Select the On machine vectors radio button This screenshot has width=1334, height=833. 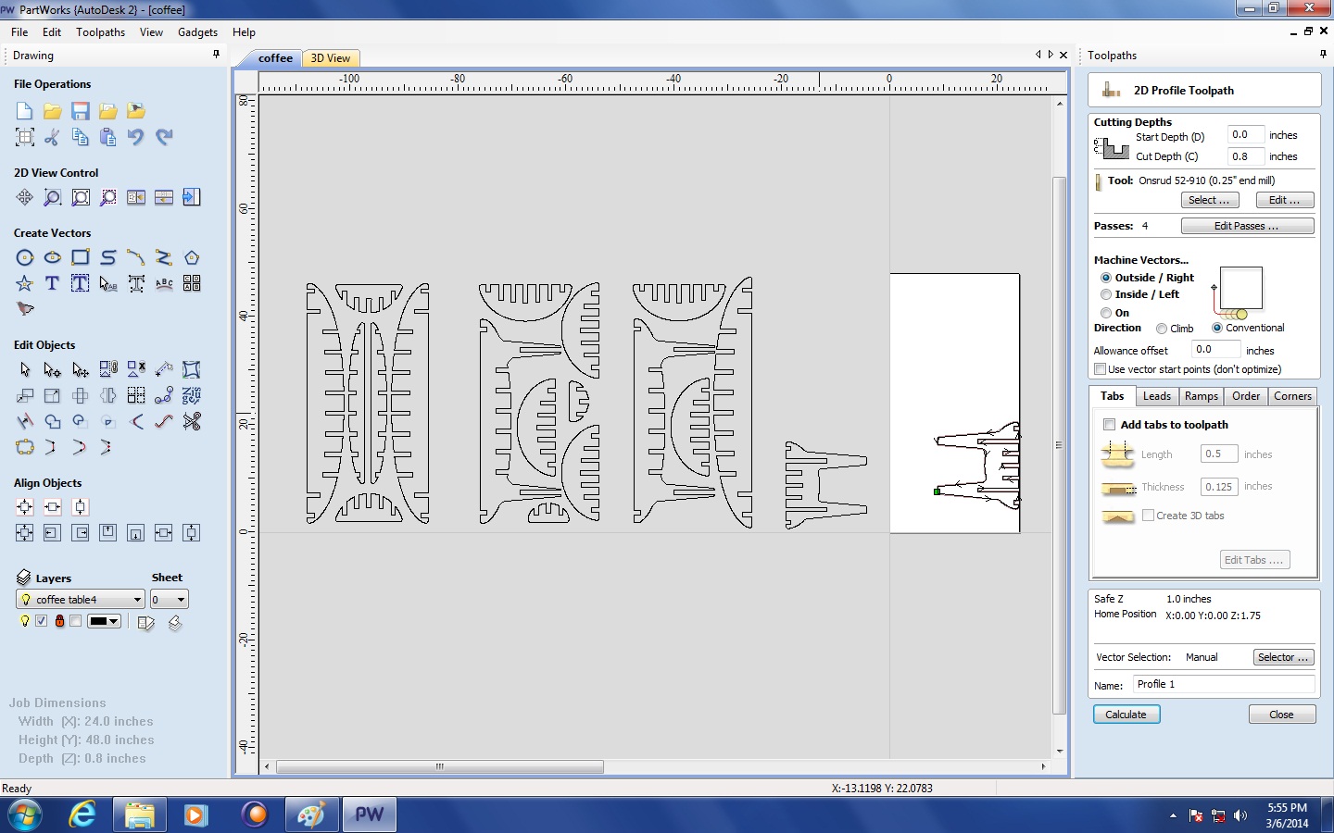(x=1105, y=313)
